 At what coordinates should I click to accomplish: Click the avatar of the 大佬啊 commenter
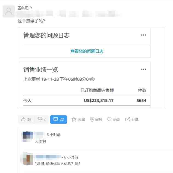pos(28,137)
